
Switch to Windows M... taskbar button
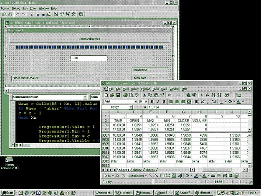(104, 193)
